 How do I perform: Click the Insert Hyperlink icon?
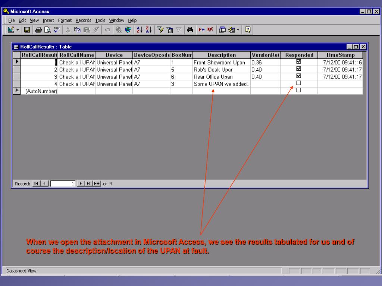[x=119, y=30]
